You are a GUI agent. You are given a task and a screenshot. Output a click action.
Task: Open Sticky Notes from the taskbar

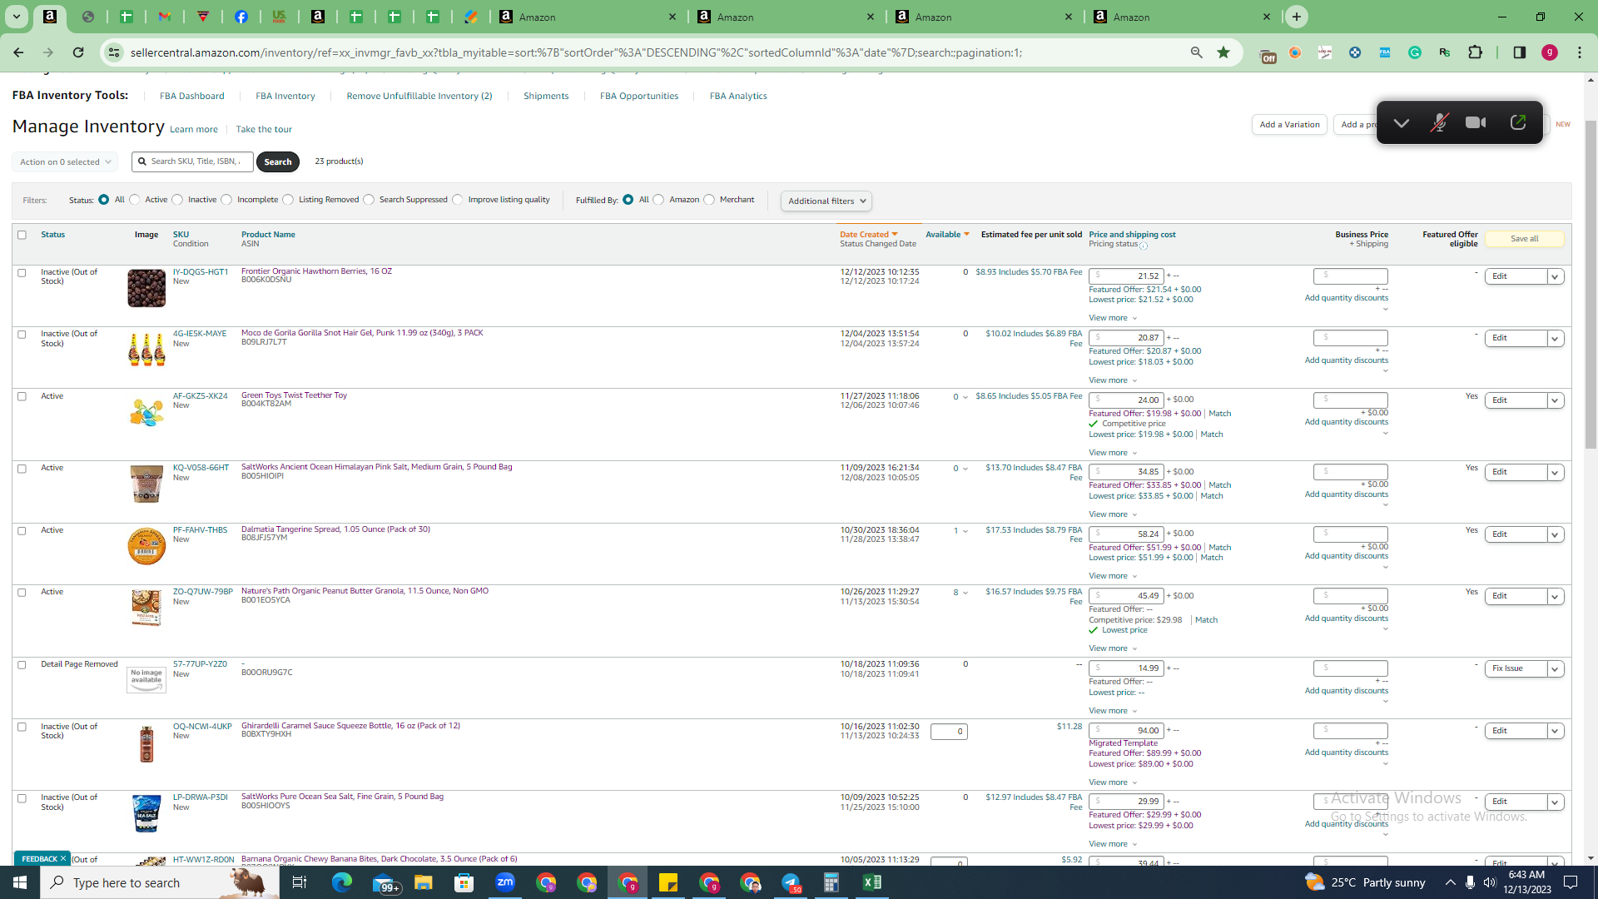click(x=668, y=882)
